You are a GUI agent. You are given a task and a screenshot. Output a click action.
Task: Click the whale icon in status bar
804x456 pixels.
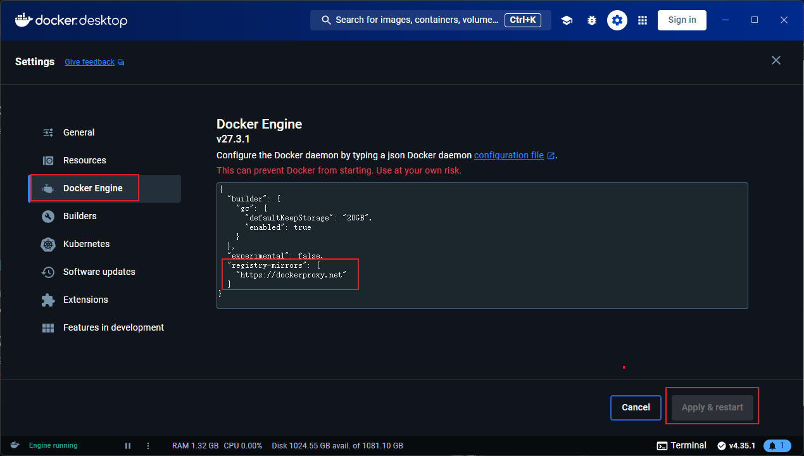pyautogui.click(x=15, y=445)
